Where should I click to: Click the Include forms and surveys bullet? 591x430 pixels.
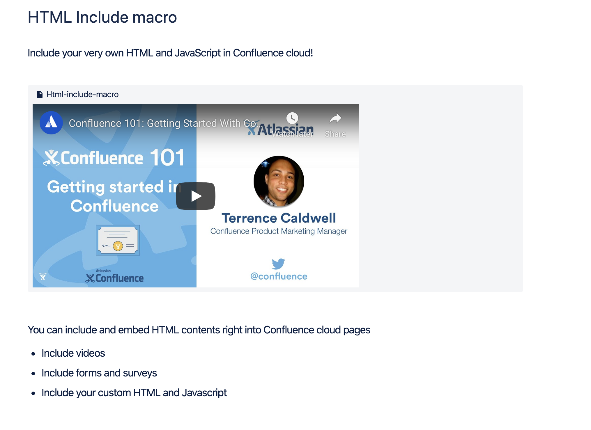tap(99, 372)
